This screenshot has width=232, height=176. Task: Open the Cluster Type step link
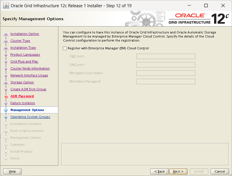[20, 41]
